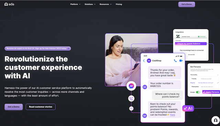The width and height of the screenshot is (220, 126).
Task: Open the Pricing page
Action: pos(119,4)
